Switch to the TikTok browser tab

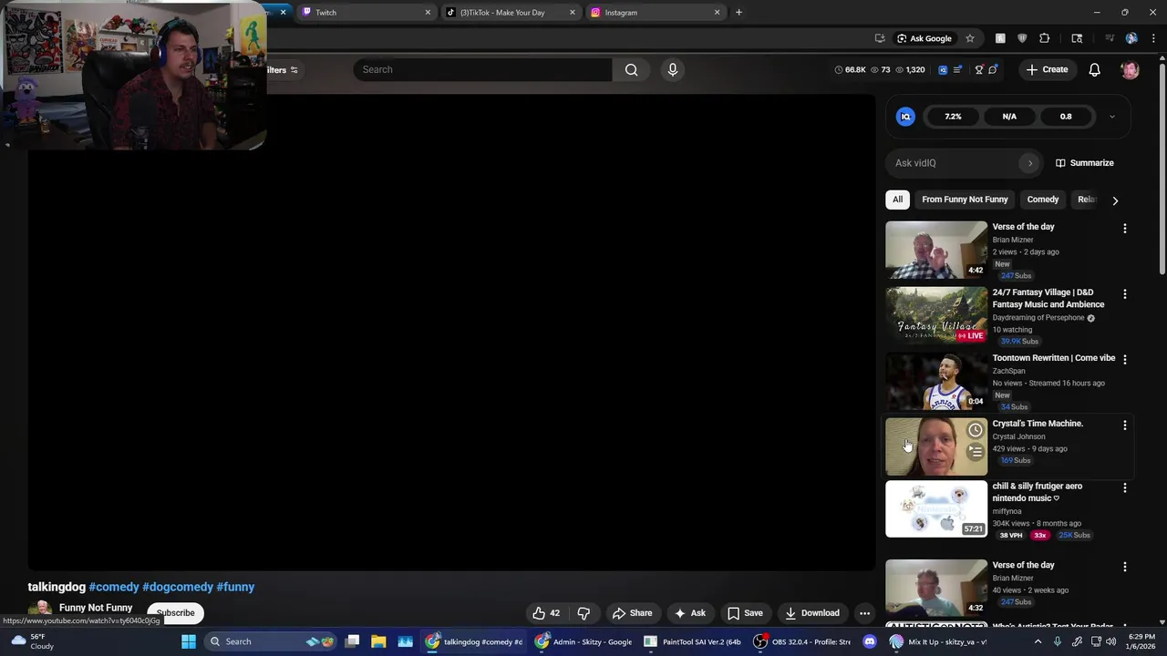tap(511, 13)
